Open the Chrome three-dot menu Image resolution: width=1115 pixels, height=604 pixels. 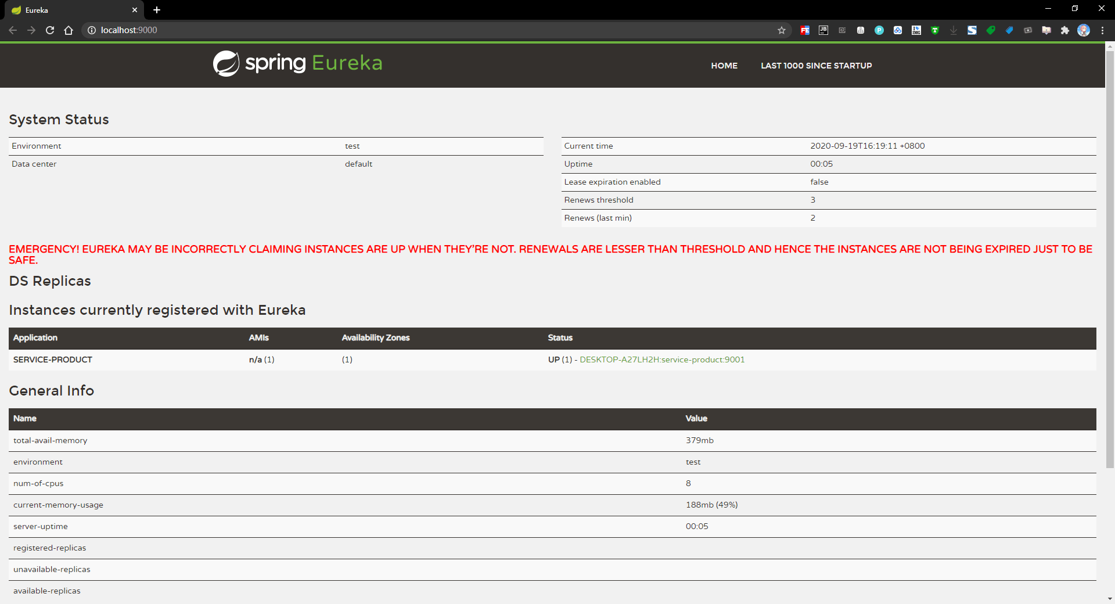pos(1102,30)
